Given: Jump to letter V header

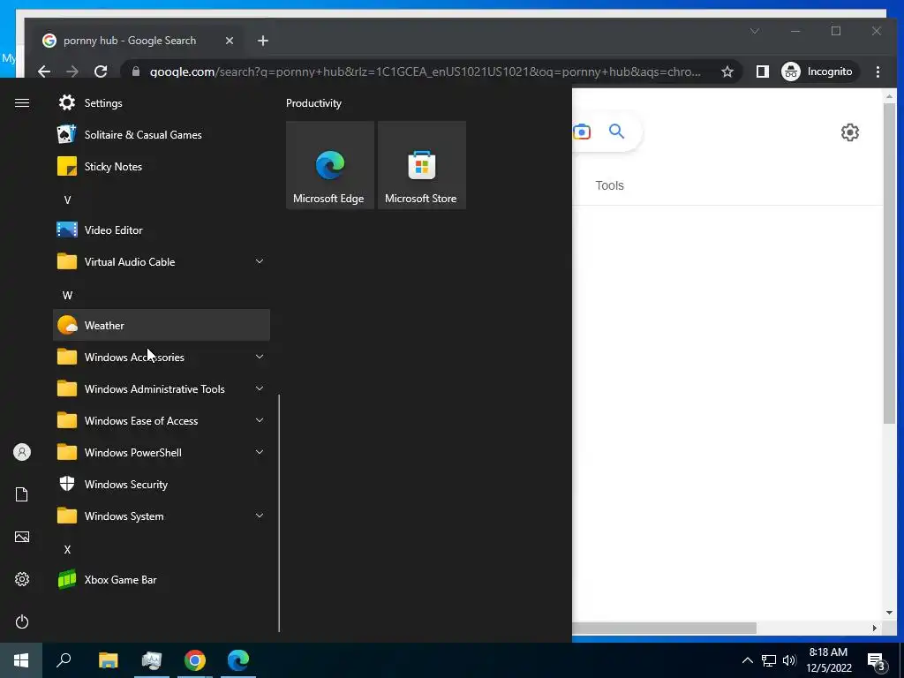Looking at the screenshot, I should coord(67,200).
